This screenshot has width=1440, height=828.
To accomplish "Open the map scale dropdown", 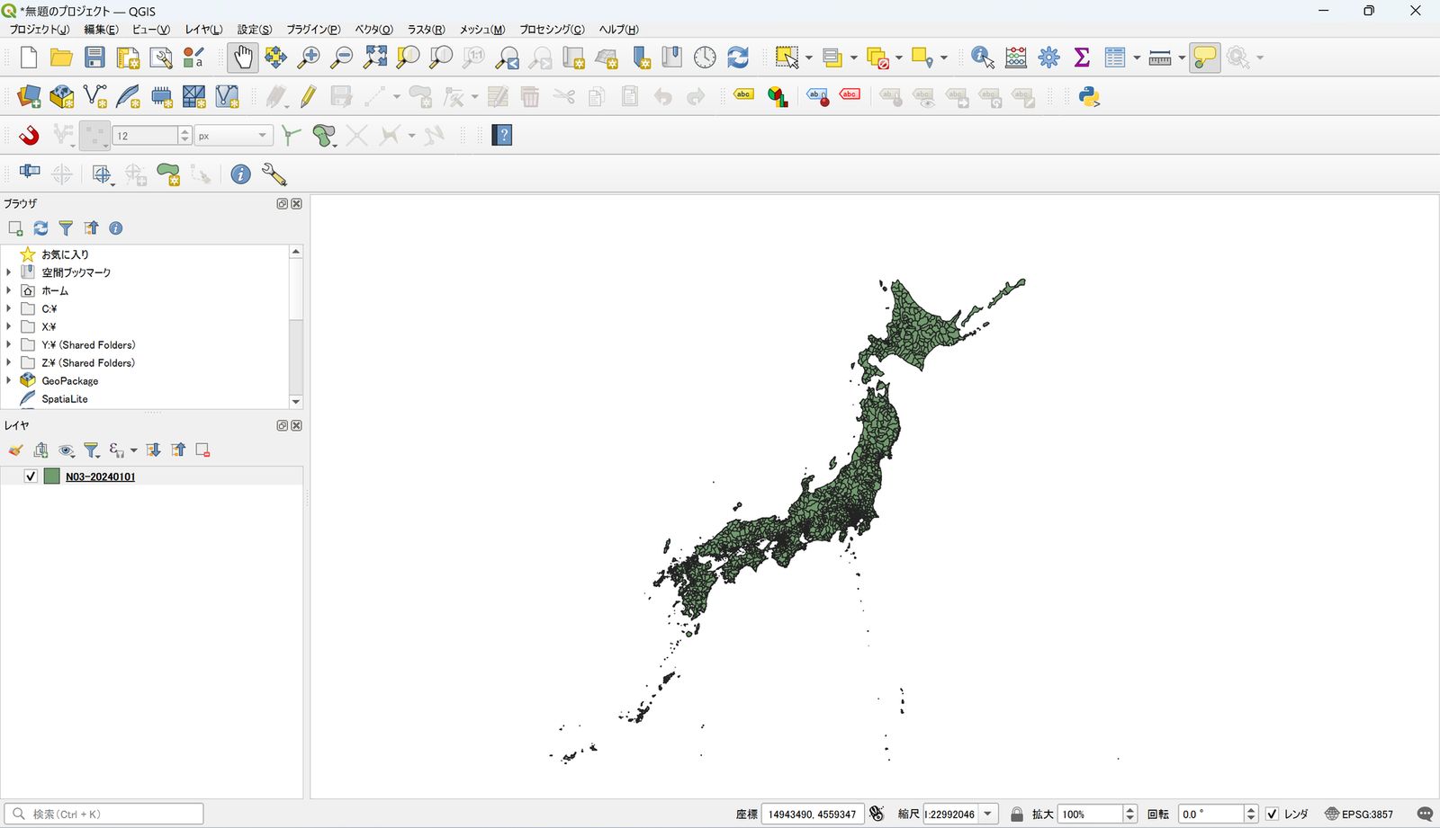I will coord(988,815).
